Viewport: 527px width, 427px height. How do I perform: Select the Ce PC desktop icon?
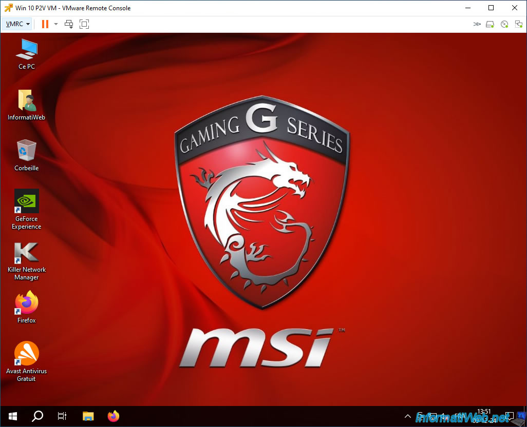coord(27,54)
